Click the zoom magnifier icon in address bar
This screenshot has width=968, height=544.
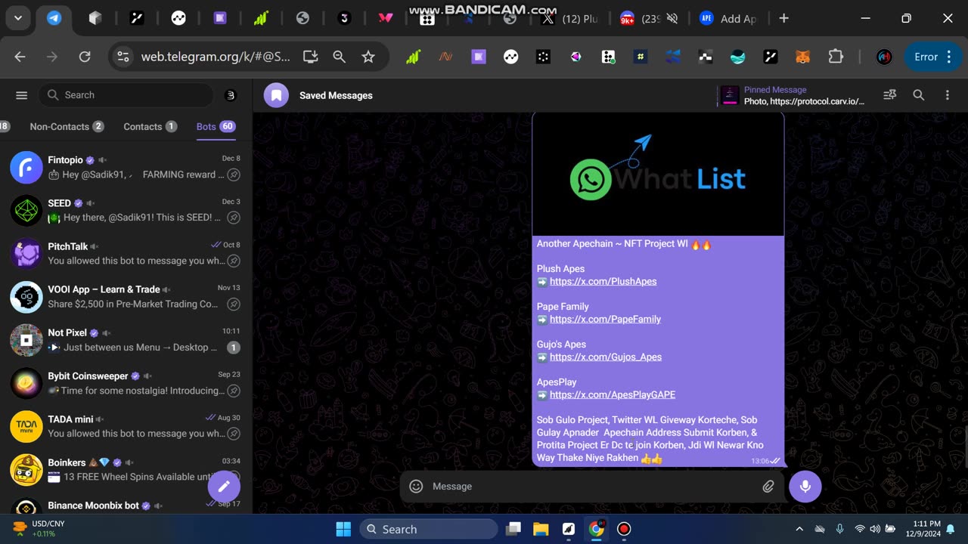(340, 57)
